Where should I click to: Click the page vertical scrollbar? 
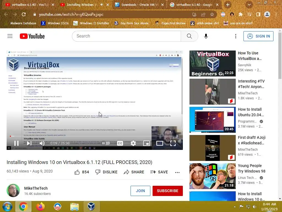pyautogui.click(x=280, y=56)
